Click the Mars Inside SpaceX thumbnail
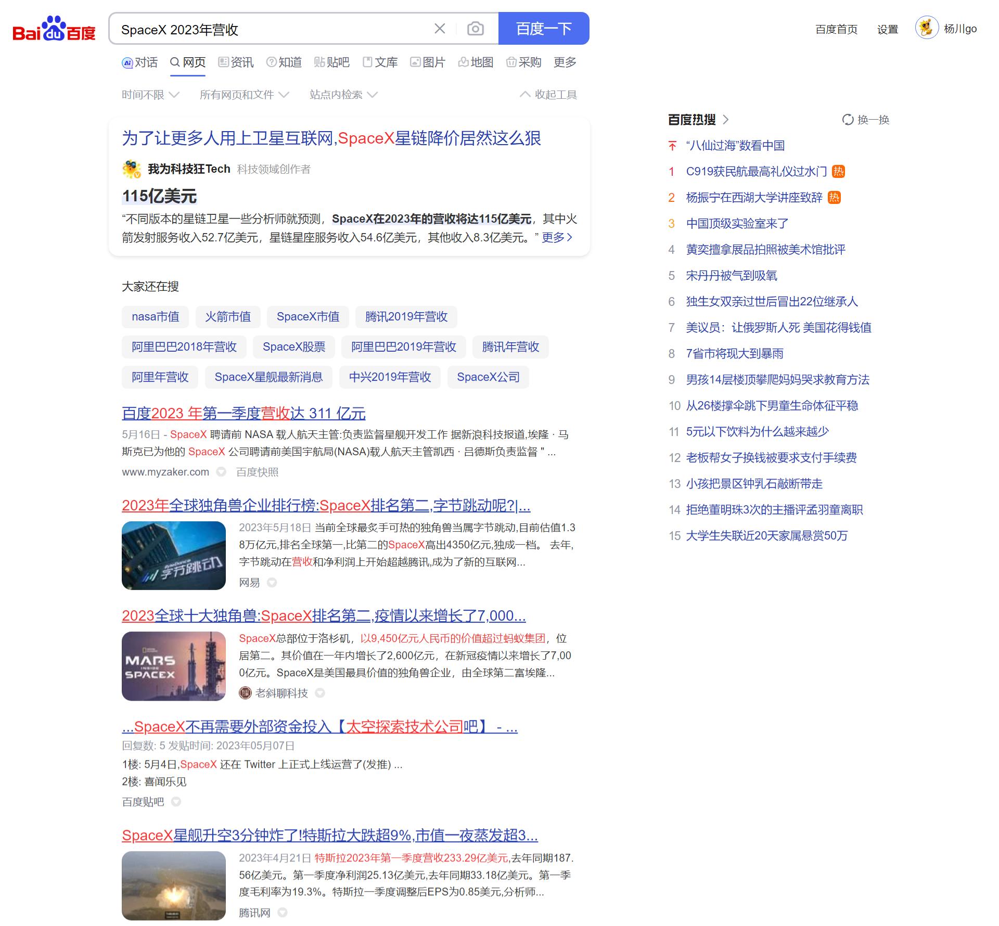999x926 pixels. (173, 666)
